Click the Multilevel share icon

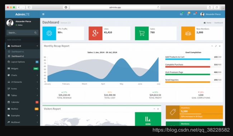(9, 122)
